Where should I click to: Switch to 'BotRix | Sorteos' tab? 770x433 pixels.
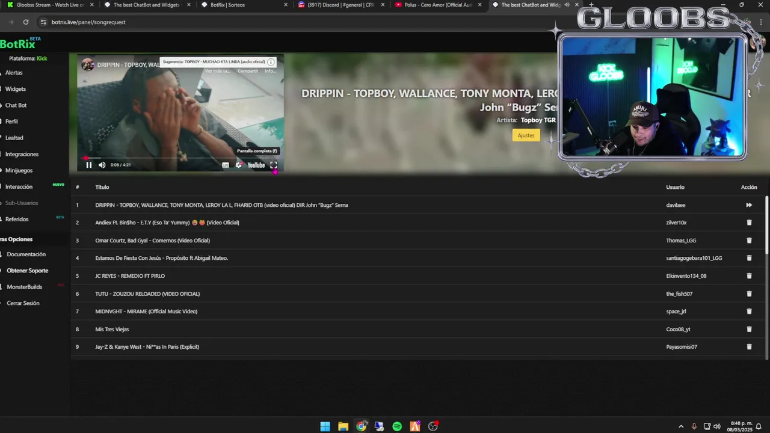244,5
